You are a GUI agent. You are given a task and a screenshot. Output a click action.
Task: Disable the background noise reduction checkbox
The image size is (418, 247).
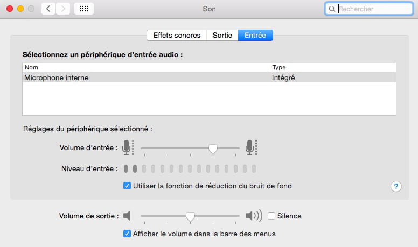click(x=127, y=186)
